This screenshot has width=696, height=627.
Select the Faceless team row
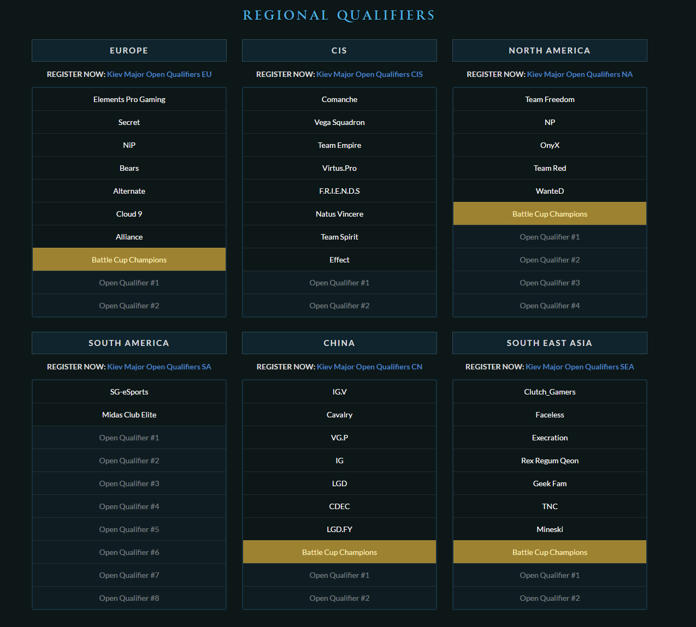(550, 415)
